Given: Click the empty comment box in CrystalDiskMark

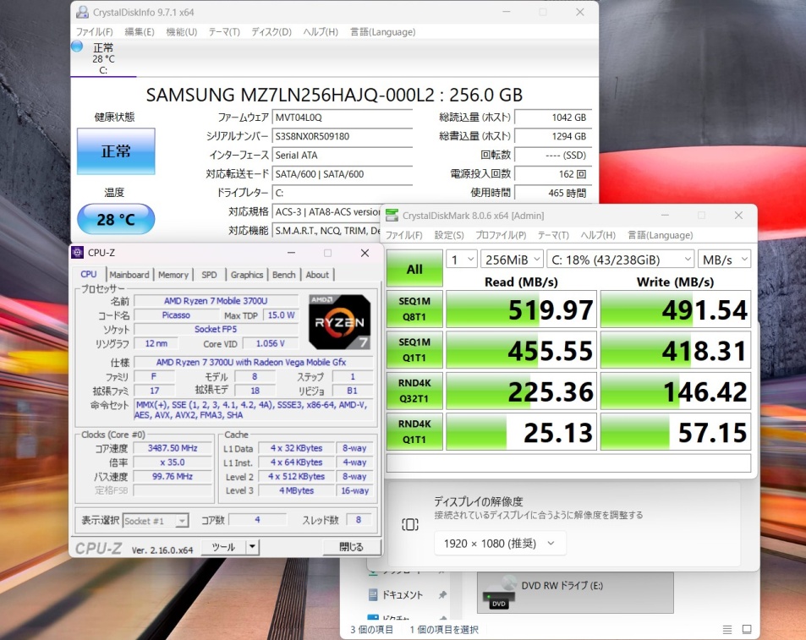Looking at the screenshot, I should click(568, 462).
